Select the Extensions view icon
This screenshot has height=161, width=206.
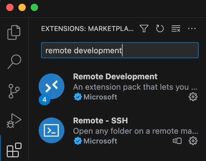tap(14, 150)
